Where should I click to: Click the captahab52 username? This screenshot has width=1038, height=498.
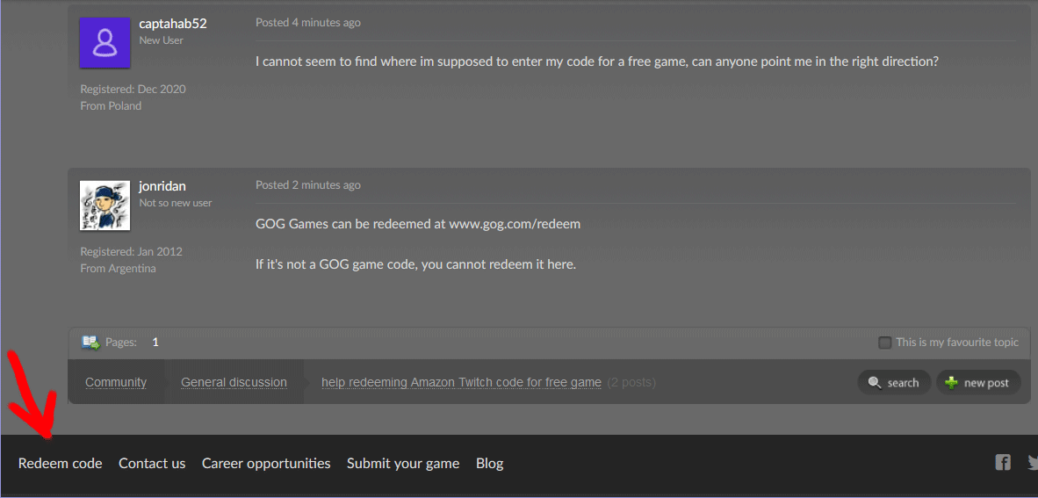(173, 24)
